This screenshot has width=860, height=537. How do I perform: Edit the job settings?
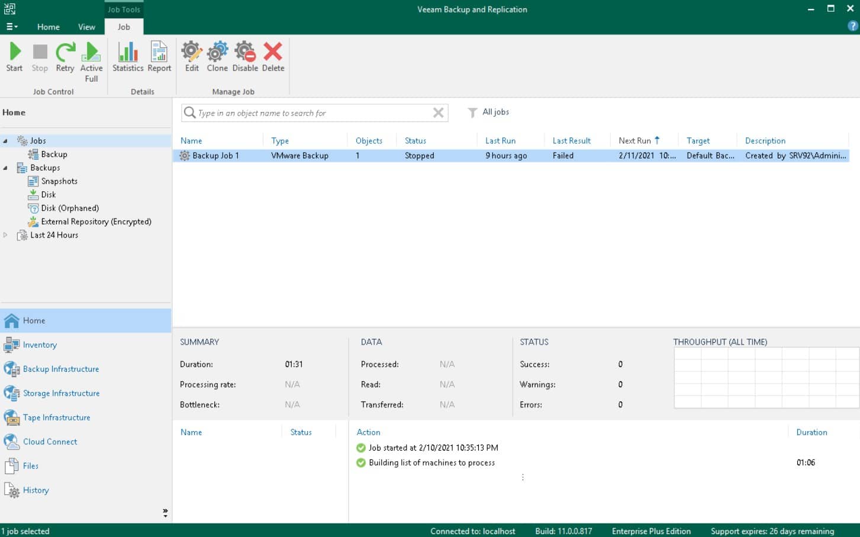(191, 56)
